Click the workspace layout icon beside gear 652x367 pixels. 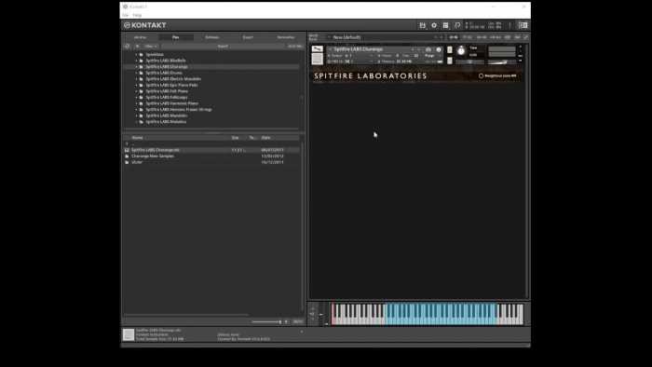coord(446,25)
